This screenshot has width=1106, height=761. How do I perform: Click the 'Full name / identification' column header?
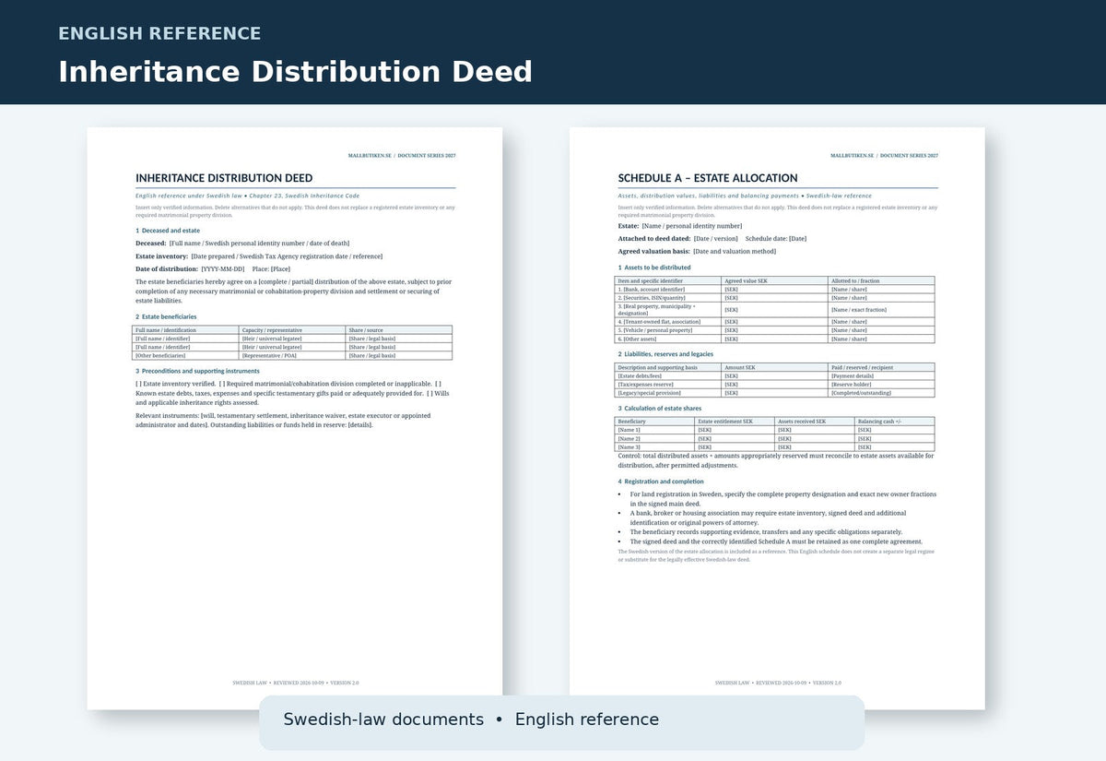point(185,329)
